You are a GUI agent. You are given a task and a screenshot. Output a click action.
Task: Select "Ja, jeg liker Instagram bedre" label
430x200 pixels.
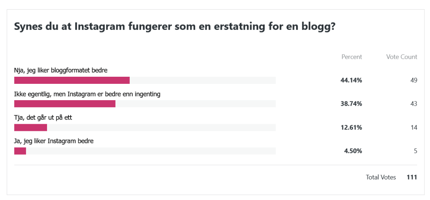coord(54,141)
